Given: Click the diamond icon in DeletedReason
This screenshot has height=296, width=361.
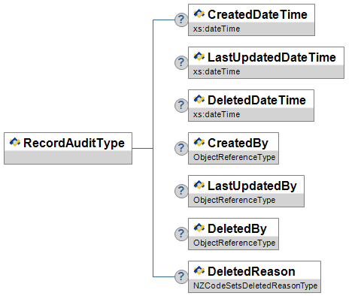Looking at the screenshot, I should pyautogui.click(x=199, y=270).
